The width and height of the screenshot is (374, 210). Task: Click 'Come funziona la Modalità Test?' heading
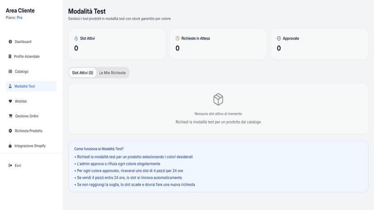point(99,149)
